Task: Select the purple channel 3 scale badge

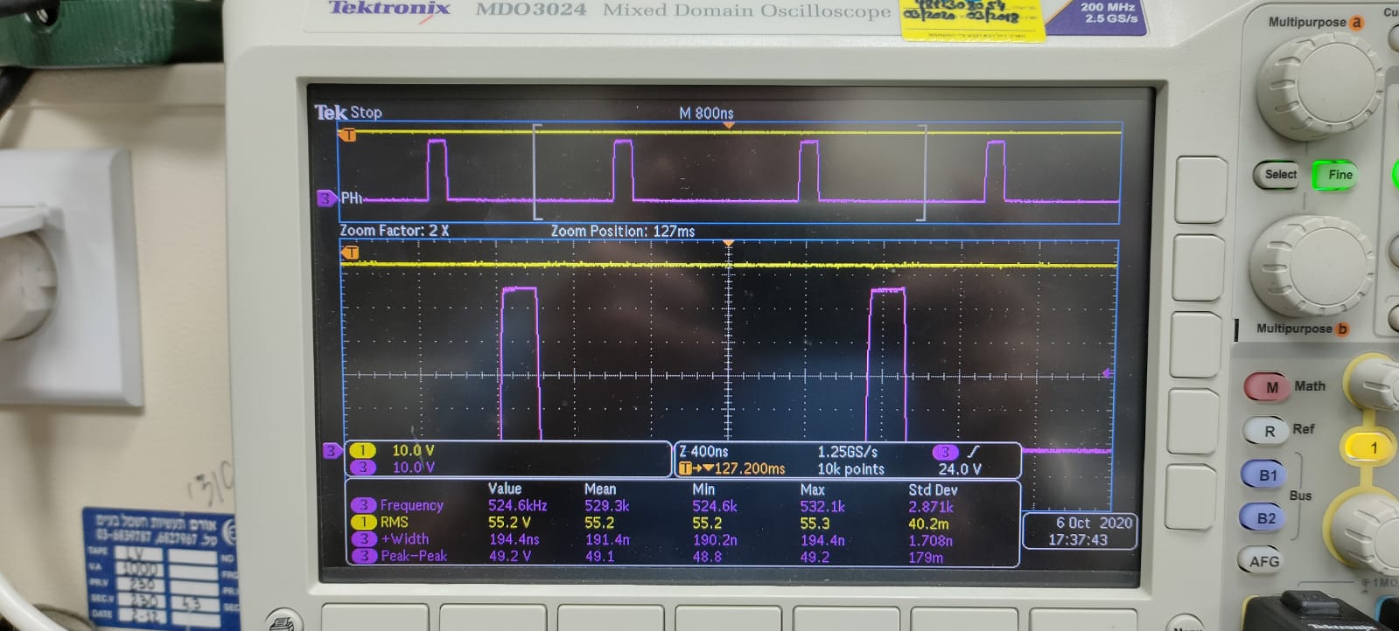Action: point(361,468)
